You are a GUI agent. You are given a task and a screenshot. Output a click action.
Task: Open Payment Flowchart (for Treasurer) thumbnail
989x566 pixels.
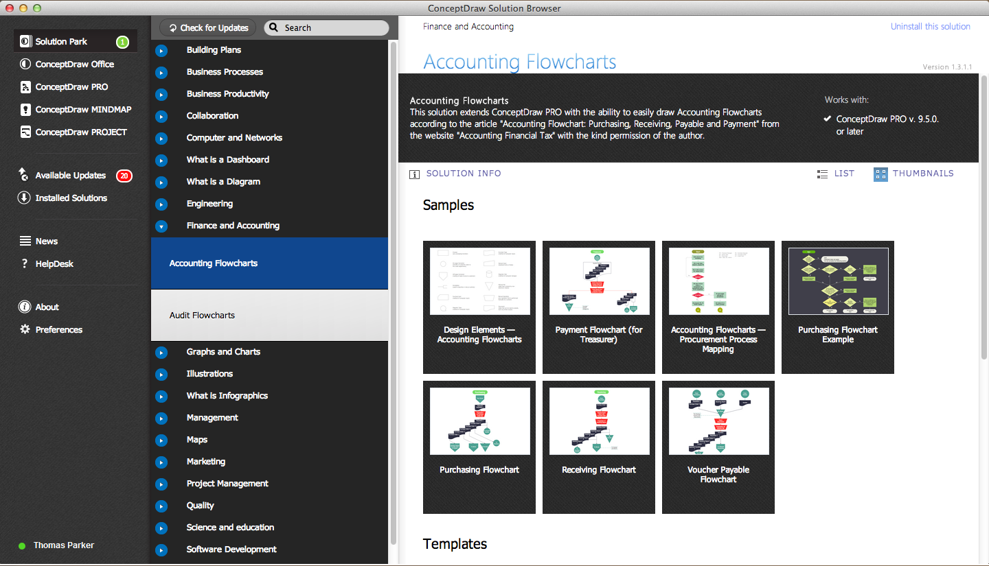click(599, 307)
